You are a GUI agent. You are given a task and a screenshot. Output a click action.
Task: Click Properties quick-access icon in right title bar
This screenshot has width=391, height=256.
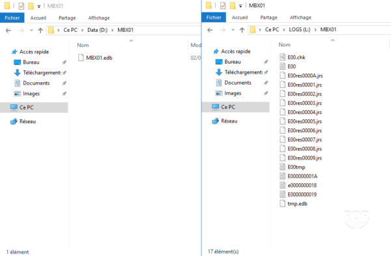(x=223, y=5)
